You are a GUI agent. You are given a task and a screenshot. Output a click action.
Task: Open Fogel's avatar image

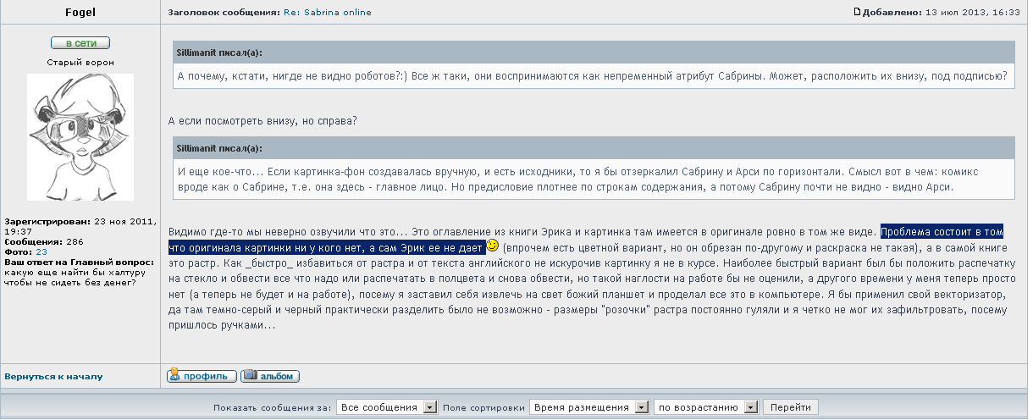(x=80, y=136)
